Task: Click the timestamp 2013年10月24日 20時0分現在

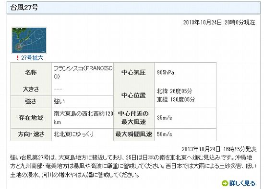Action: [x=219, y=22]
